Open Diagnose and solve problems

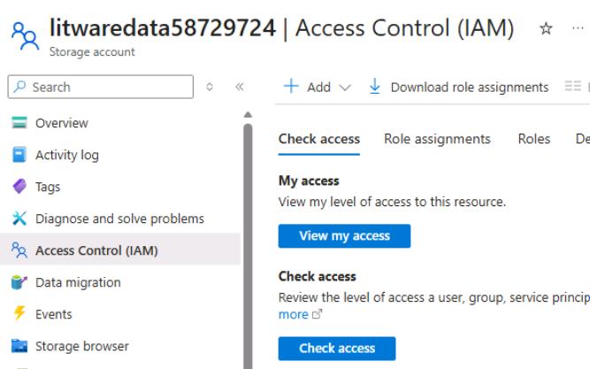point(120,219)
